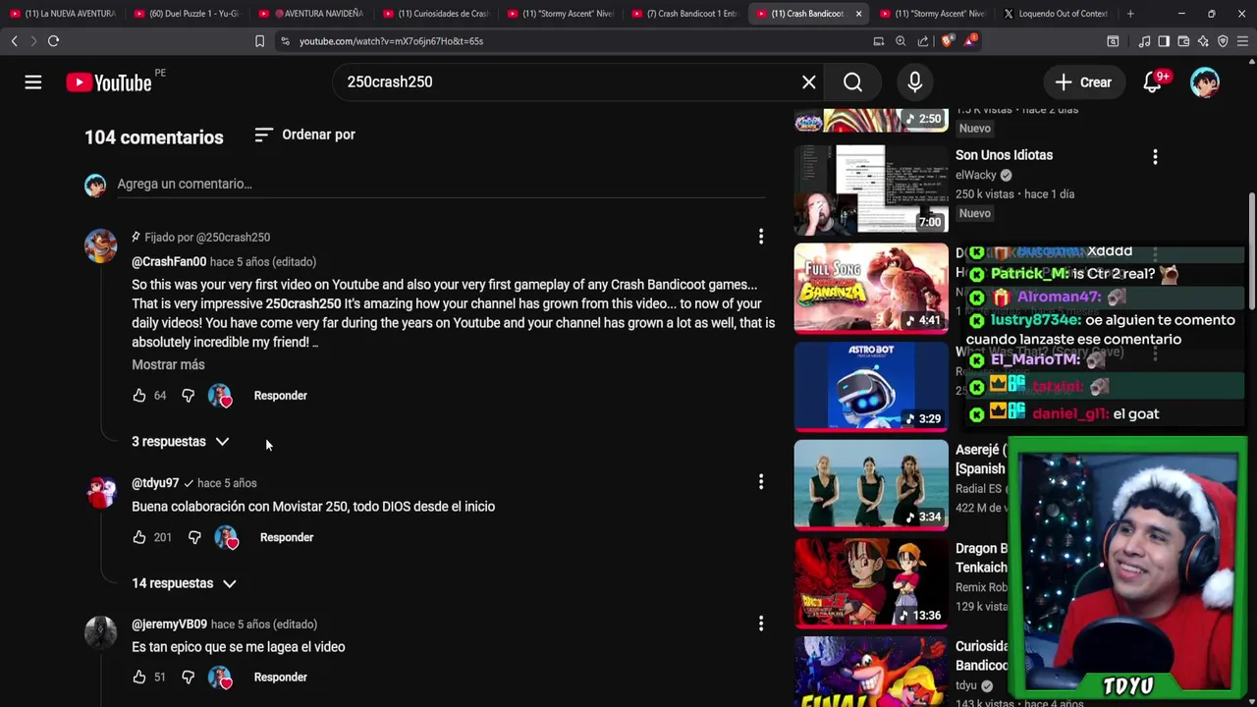Viewport: 1257px width, 707px height.
Task: Go back with the browser back arrow
Action: (x=14, y=41)
